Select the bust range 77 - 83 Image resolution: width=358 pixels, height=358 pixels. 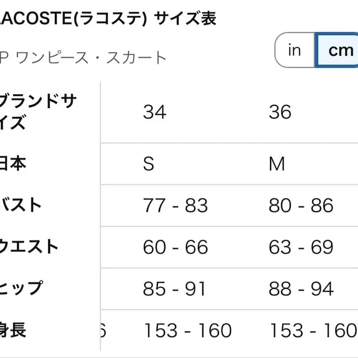[175, 205]
